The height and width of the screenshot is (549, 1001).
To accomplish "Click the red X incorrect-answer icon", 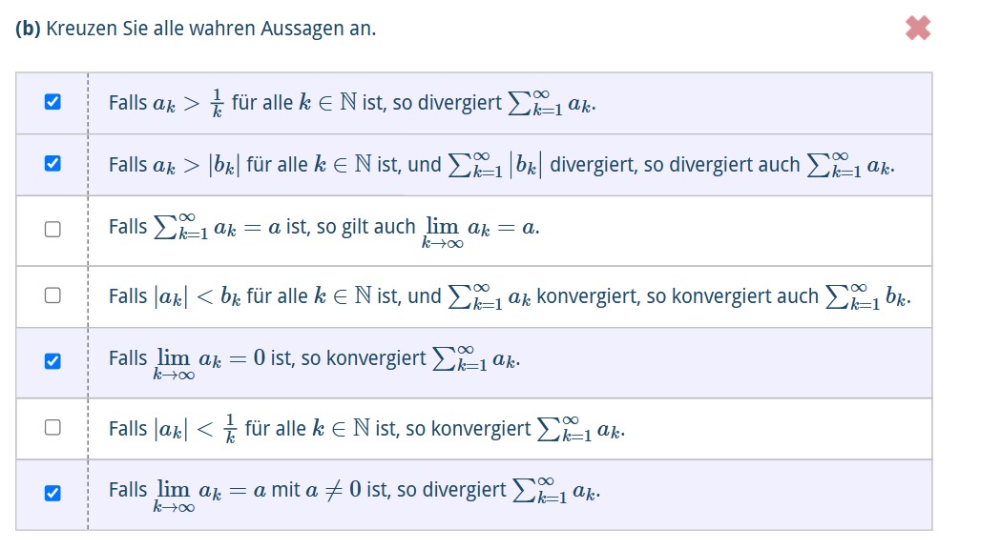I will (918, 28).
